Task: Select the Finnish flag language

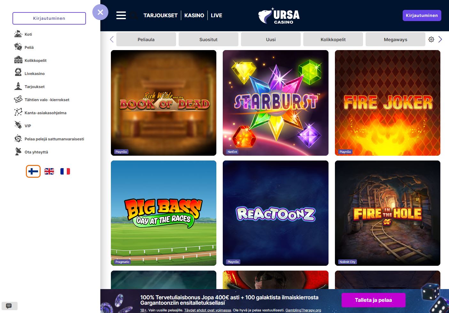Action: (33, 171)
